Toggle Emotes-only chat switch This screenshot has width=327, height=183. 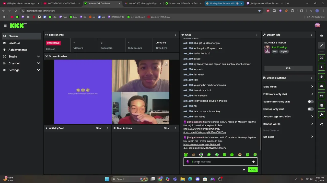[310, 109]
